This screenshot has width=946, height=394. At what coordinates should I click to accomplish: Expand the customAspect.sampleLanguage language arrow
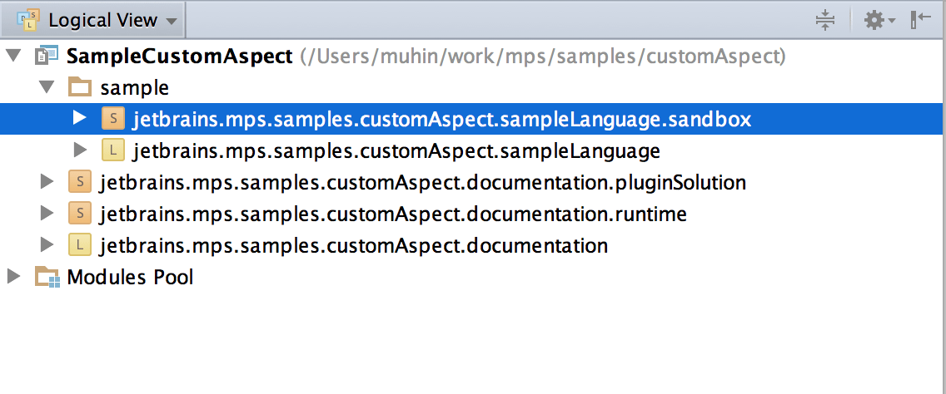[x=80, y=150]
